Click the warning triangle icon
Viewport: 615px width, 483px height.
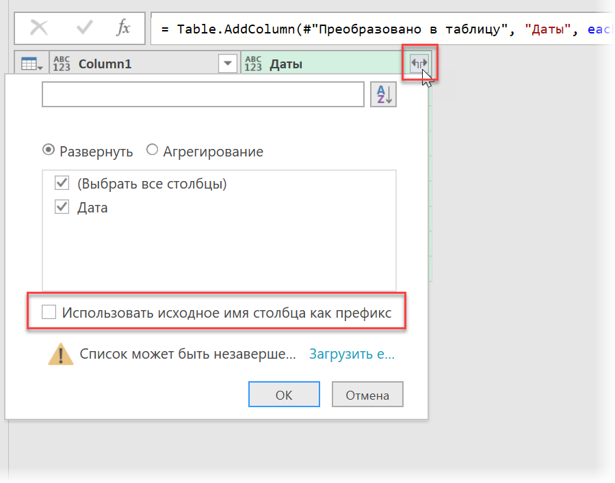click(60, 354)
